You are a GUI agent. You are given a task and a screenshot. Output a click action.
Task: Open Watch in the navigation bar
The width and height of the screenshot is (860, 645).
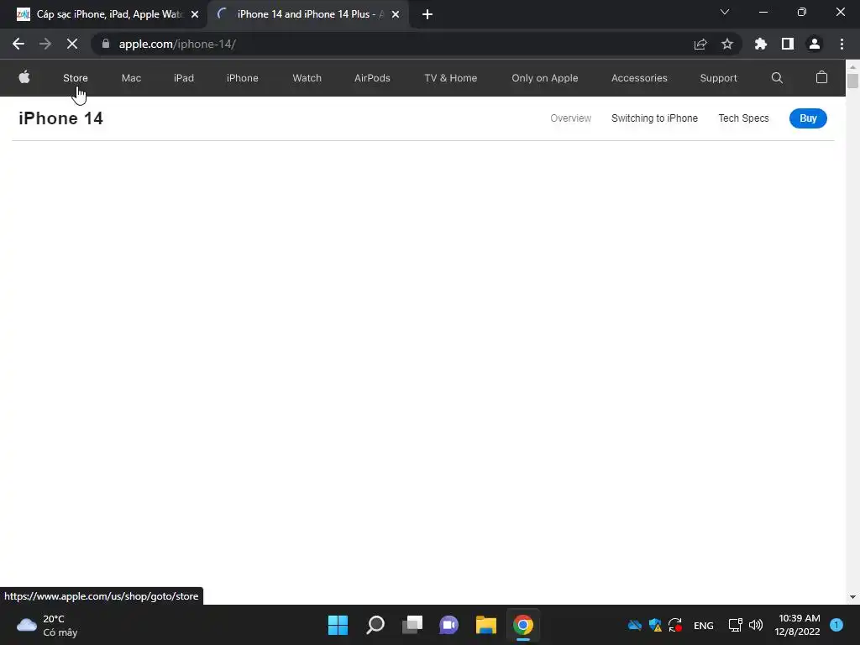307,78
